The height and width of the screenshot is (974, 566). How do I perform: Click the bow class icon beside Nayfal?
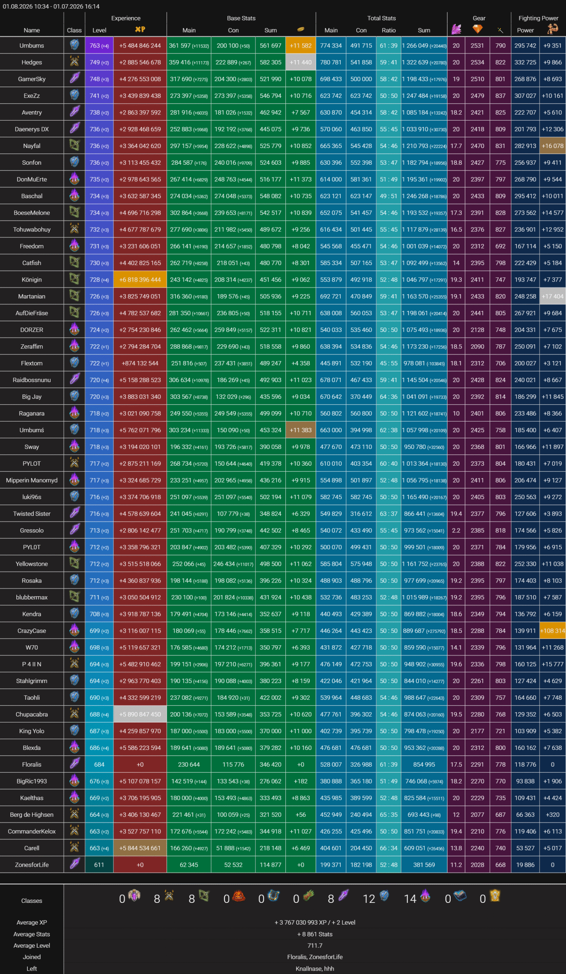74,145
